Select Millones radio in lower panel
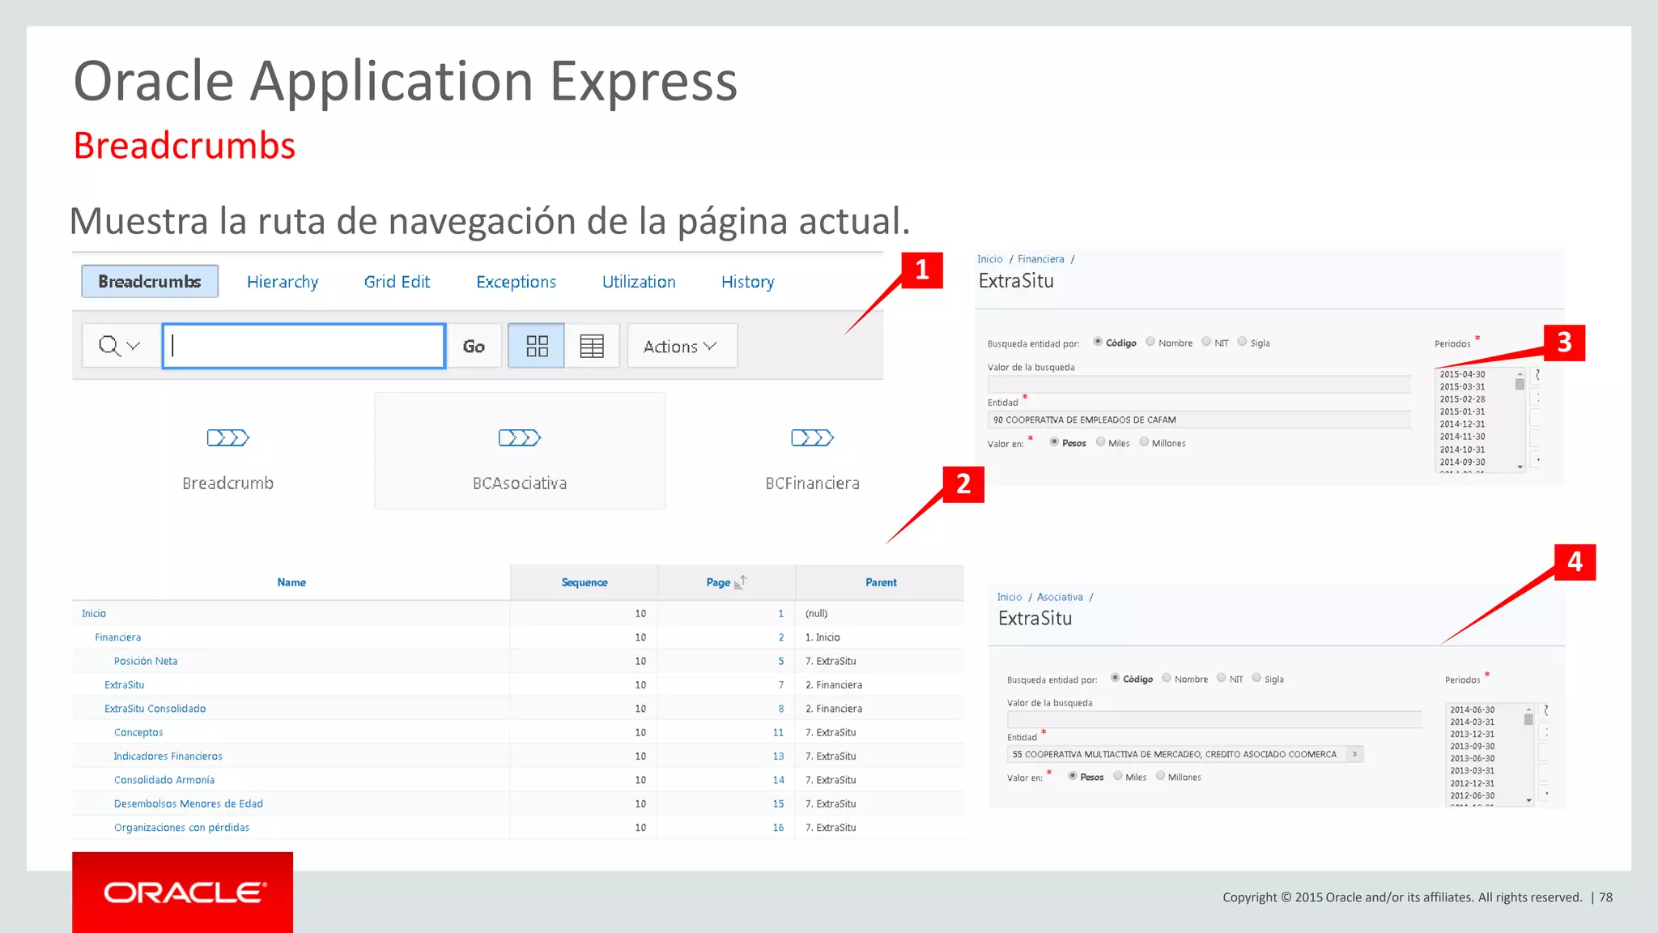Image resolution: width=1658 pixels, height=933 pixels. pos(1160,776)
